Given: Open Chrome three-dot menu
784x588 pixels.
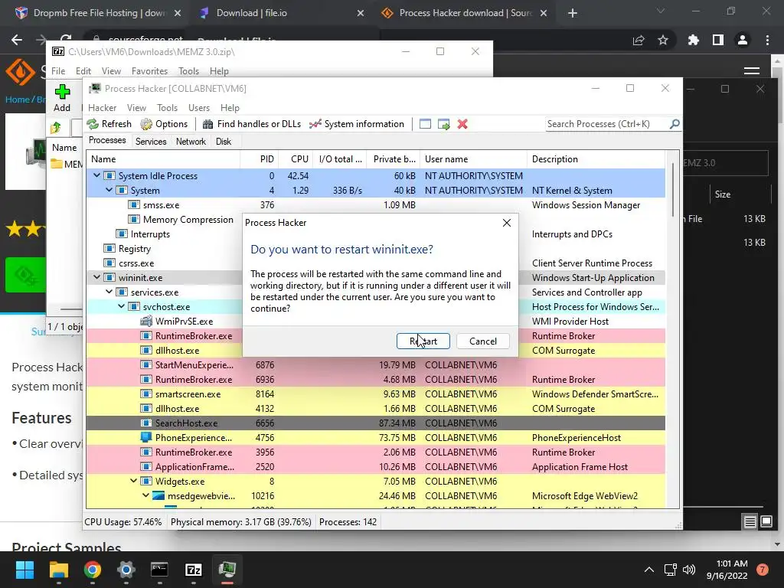Looking at the screenshot, I should [767, 40].
